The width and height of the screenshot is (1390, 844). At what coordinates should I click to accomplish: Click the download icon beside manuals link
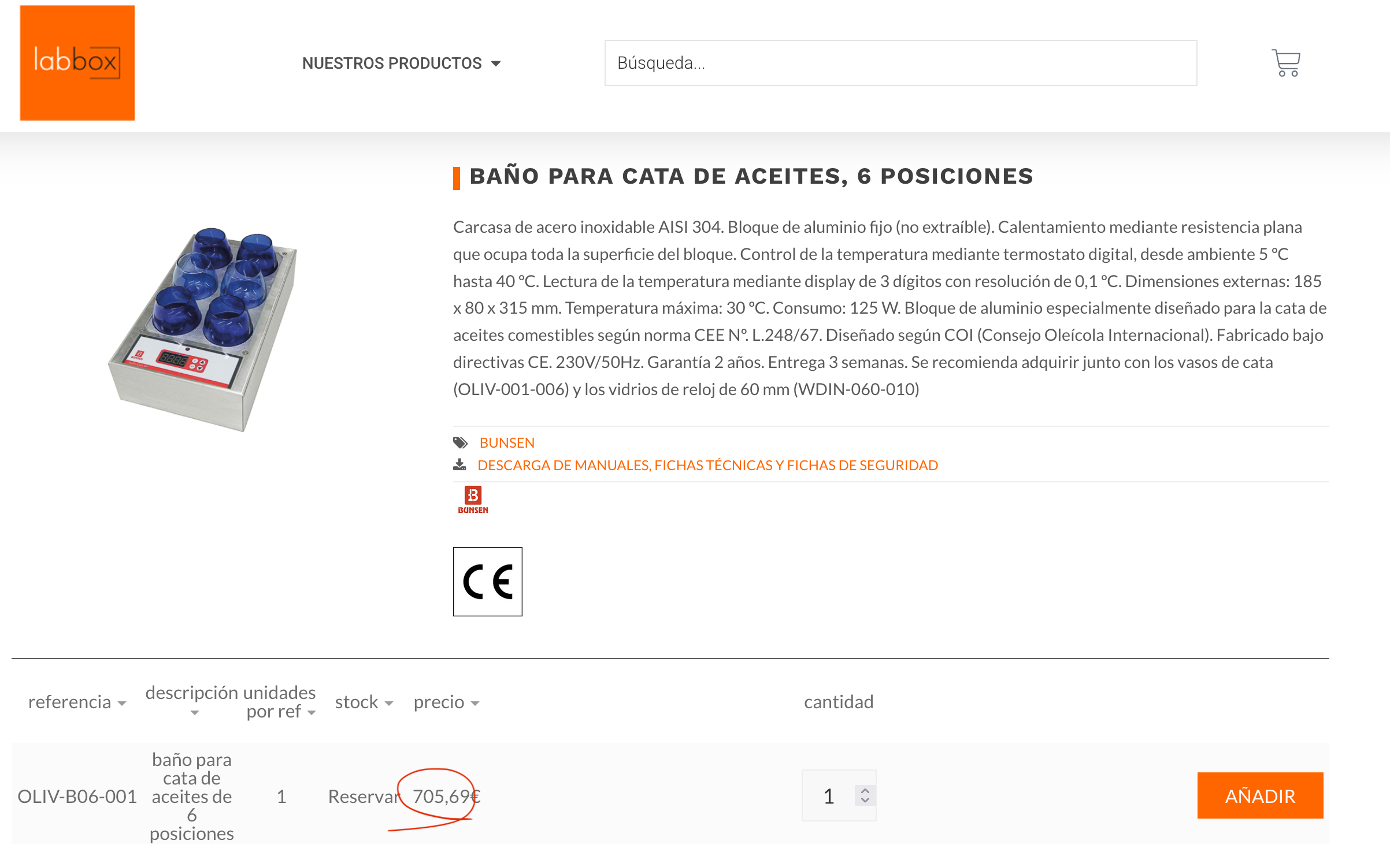coord(459,465)
